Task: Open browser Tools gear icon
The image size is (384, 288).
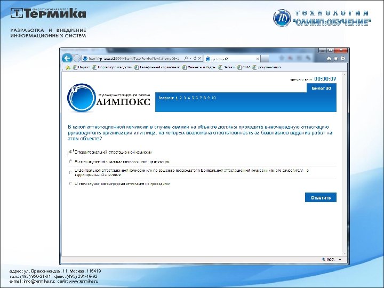Action: point(343,59)
